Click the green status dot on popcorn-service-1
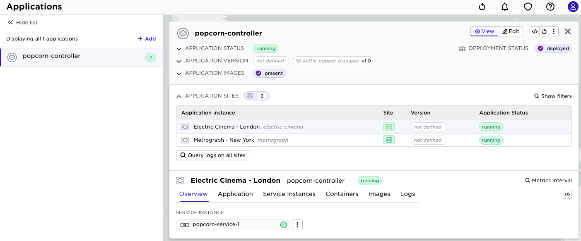This screenshot has width=581, height=241. pos(283,224)
